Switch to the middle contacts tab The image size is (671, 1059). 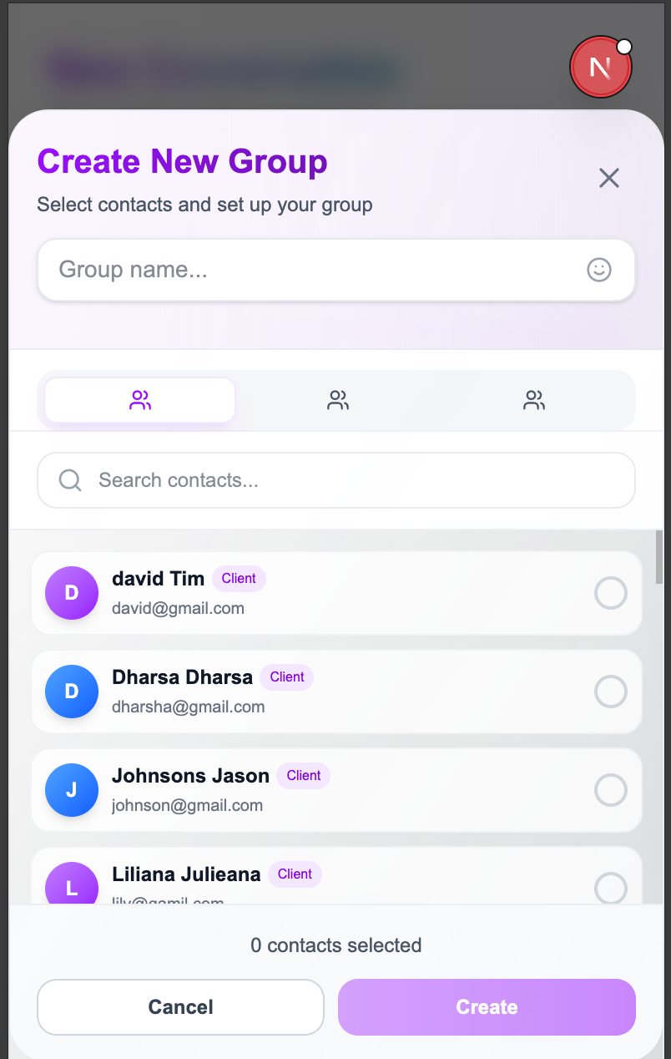(337, 401)
